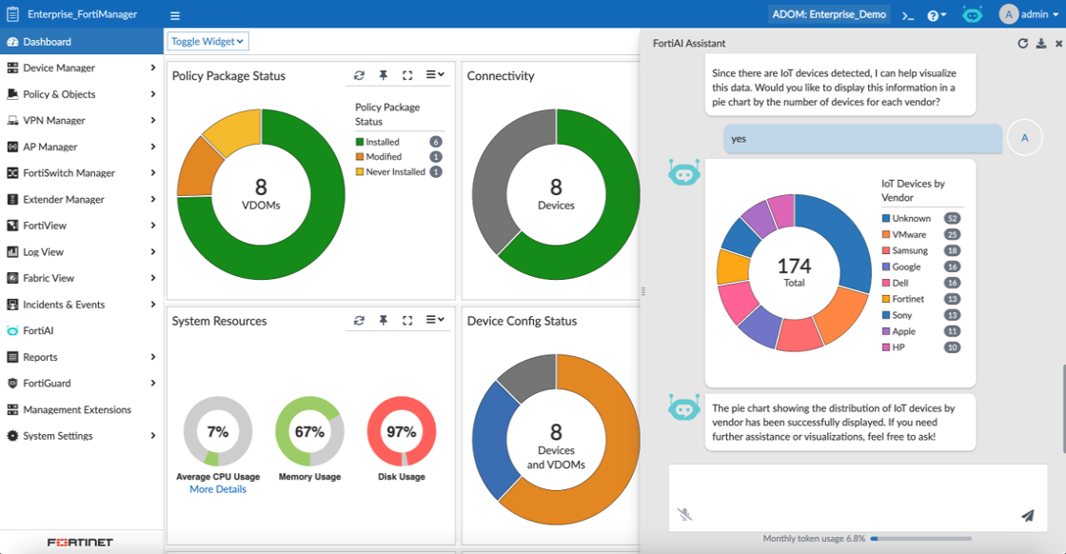Open Policy & Objects in the sidebar
The width and height of the screenshot is (1066, 554).
(82, 94)
